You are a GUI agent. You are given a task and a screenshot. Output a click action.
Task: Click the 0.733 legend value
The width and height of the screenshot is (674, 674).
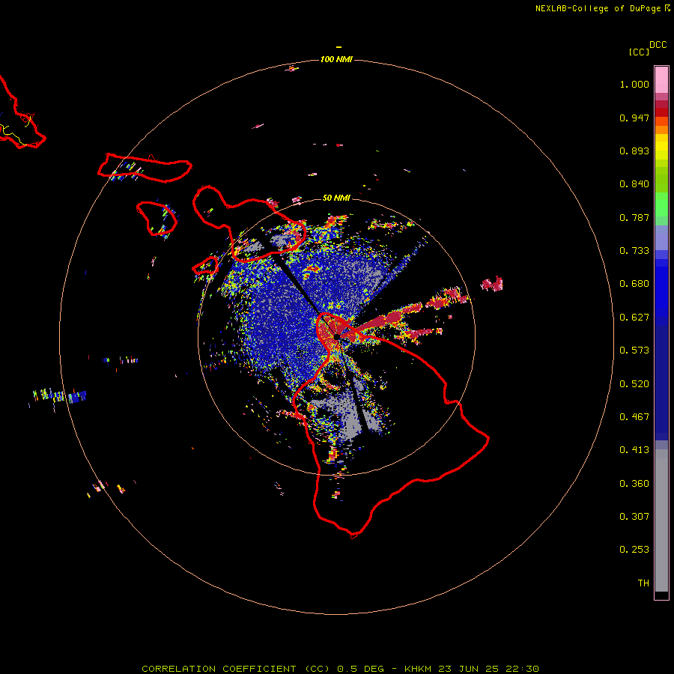(634, 251)
